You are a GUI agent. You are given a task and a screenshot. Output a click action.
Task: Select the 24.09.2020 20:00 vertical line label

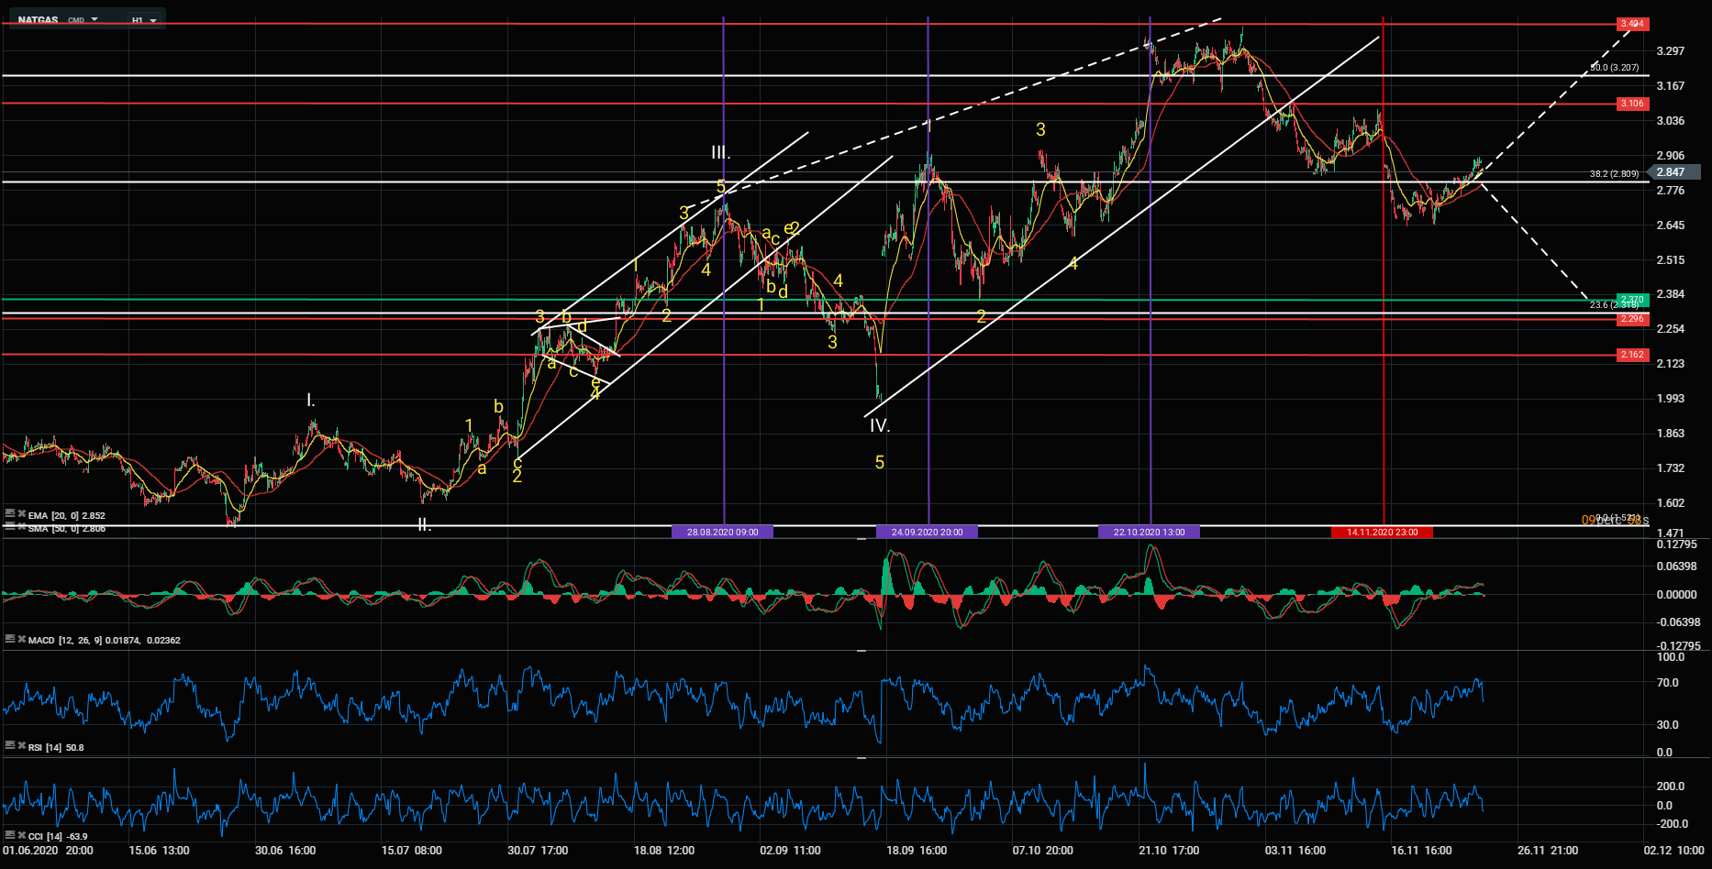[927, 532]
